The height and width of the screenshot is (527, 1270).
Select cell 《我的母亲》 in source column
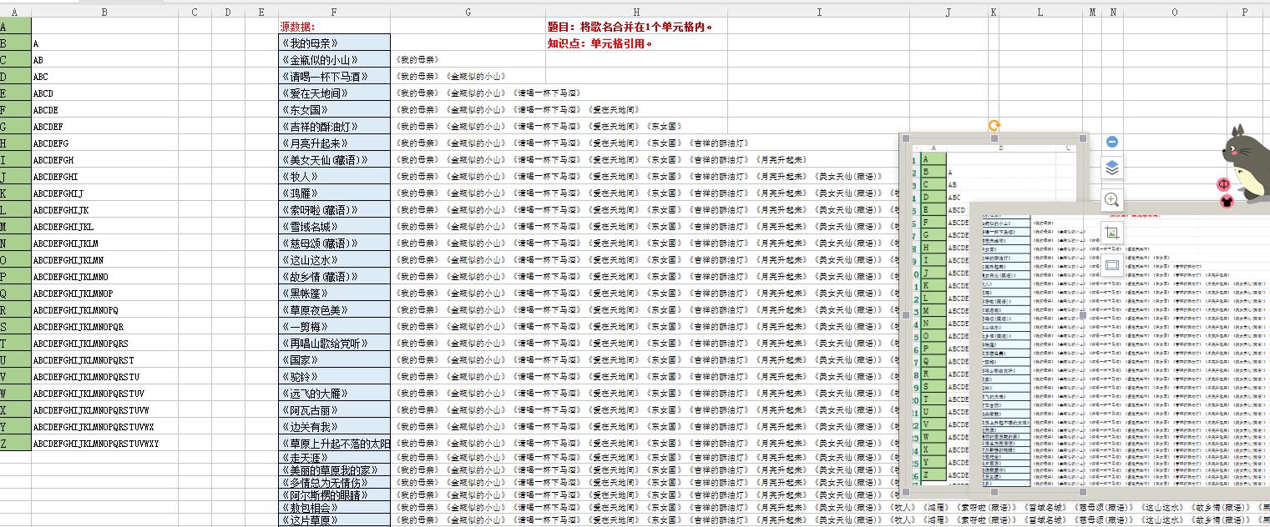pyautogui.click(x=334, y=43)
